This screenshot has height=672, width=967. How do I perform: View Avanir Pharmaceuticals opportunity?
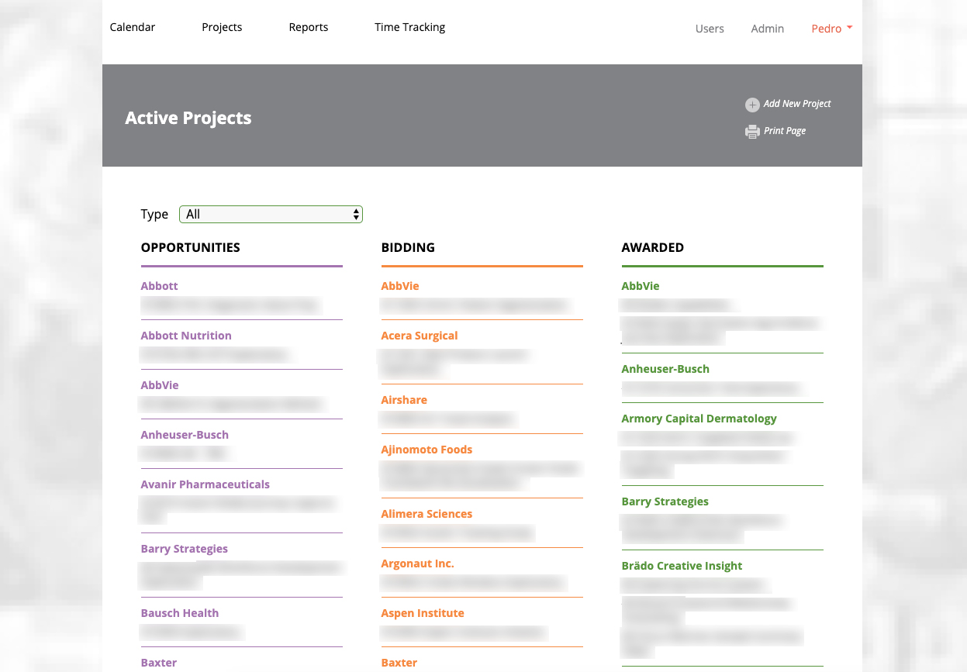point(205,484)
